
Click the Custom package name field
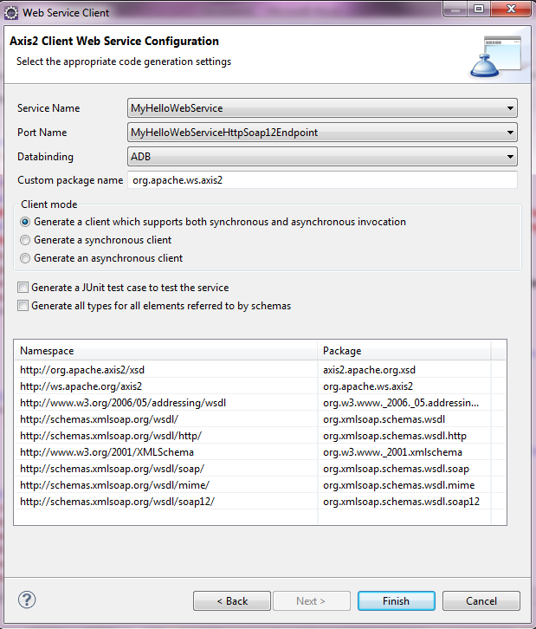(x=322, y=180)
